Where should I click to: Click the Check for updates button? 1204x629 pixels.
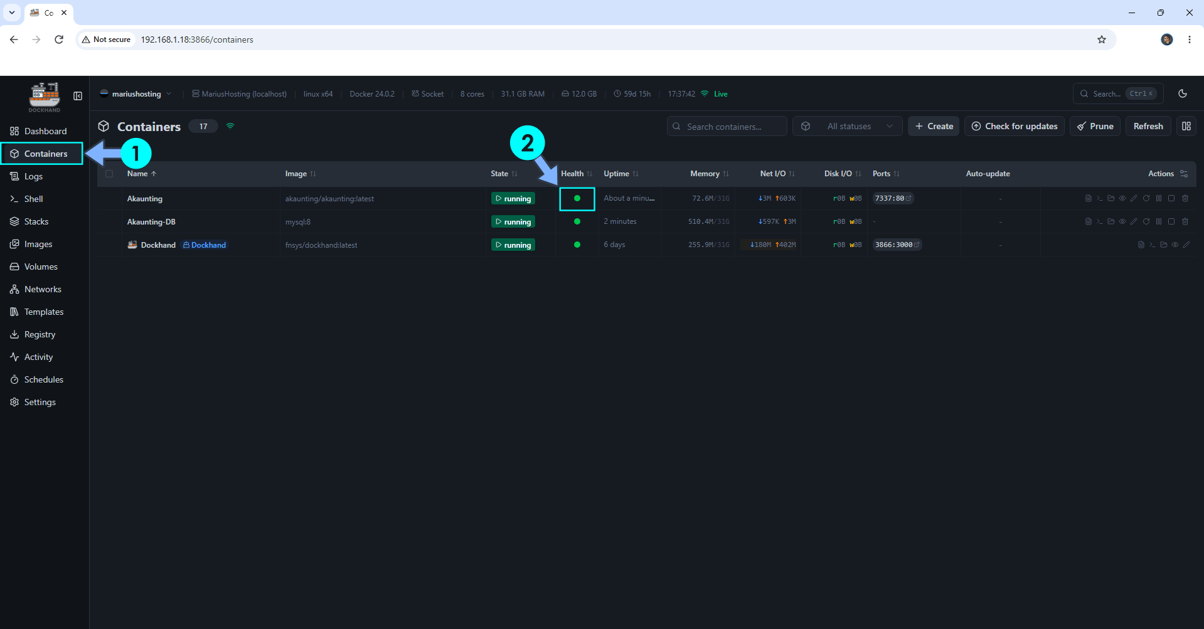point(1015,126)
